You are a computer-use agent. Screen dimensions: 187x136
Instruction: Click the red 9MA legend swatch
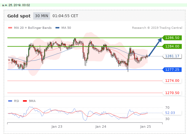point(25,101)
